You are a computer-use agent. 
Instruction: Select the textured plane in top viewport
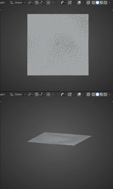tap(58, 45)
